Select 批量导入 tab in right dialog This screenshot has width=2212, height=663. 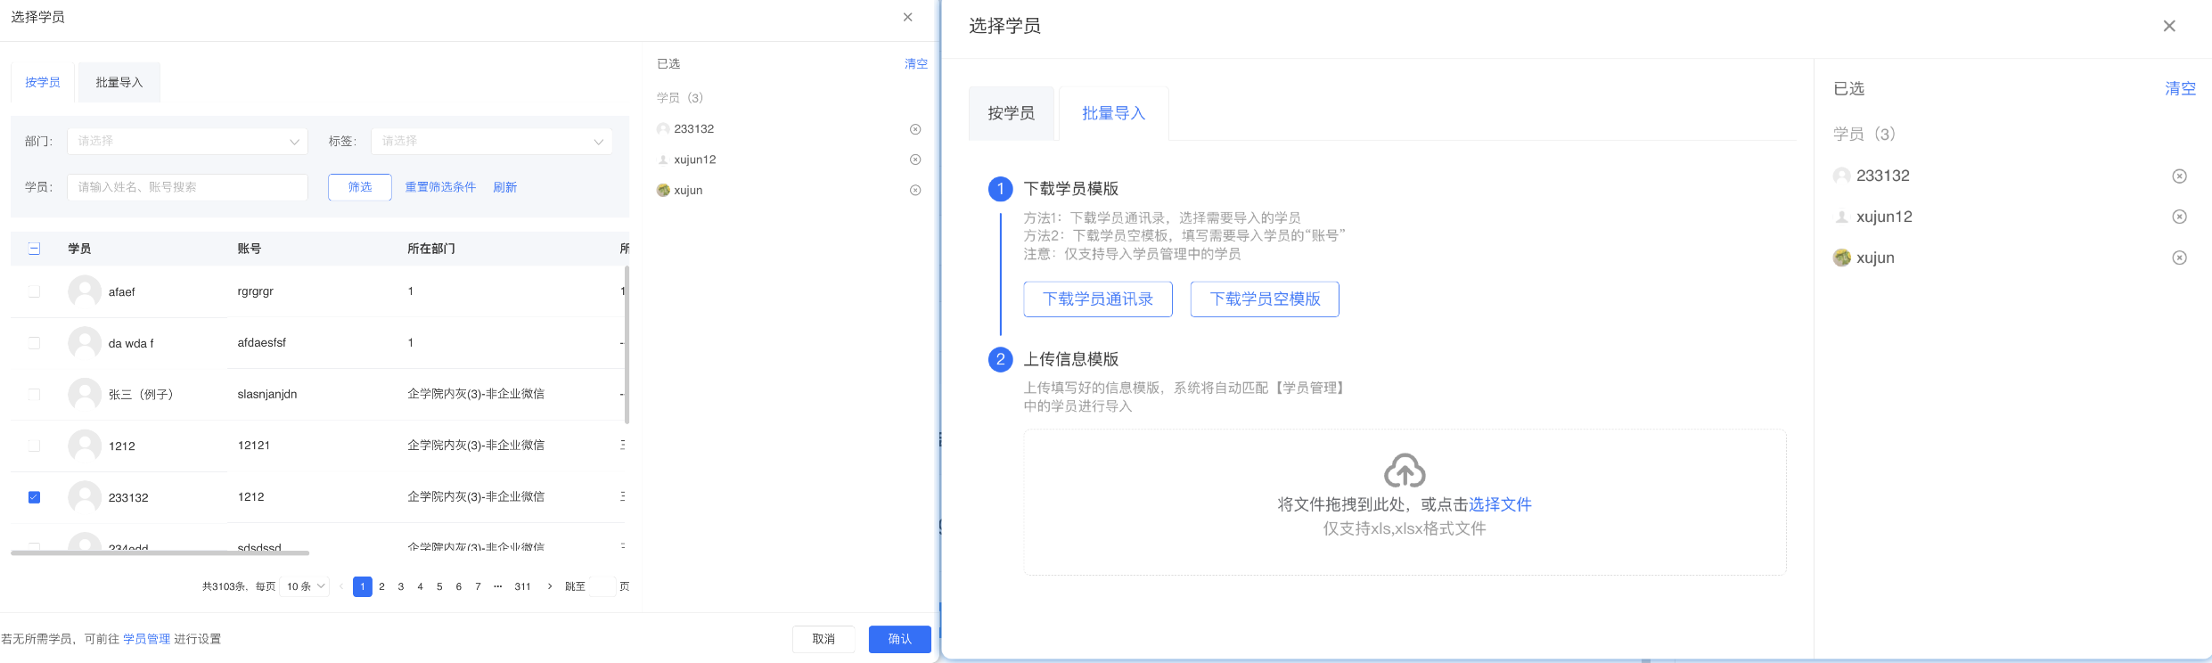pyautogui.click(x=1113, y=113)
